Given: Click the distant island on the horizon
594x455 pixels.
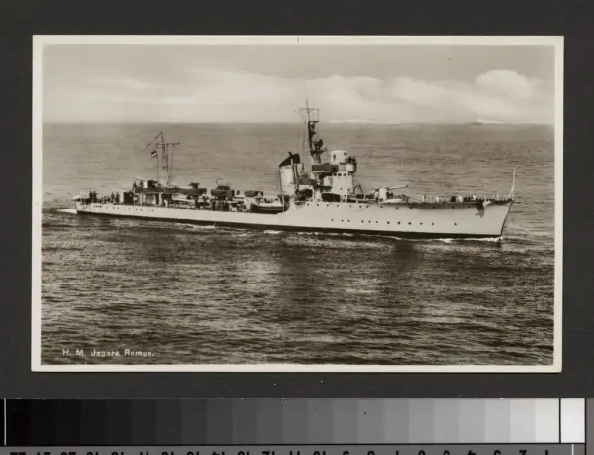Looking at the screenshot, I should click(x=487, y=122).
